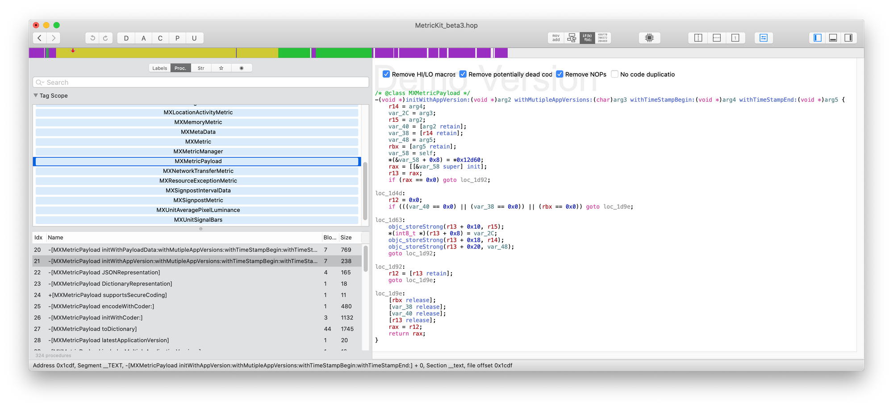Switch to assembly view (mov add)

(x=556, y=38)
